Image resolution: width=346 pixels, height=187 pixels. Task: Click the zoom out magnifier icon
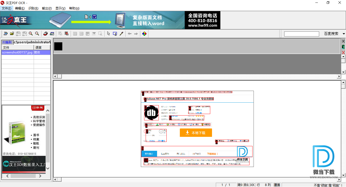tap(37, 33)
